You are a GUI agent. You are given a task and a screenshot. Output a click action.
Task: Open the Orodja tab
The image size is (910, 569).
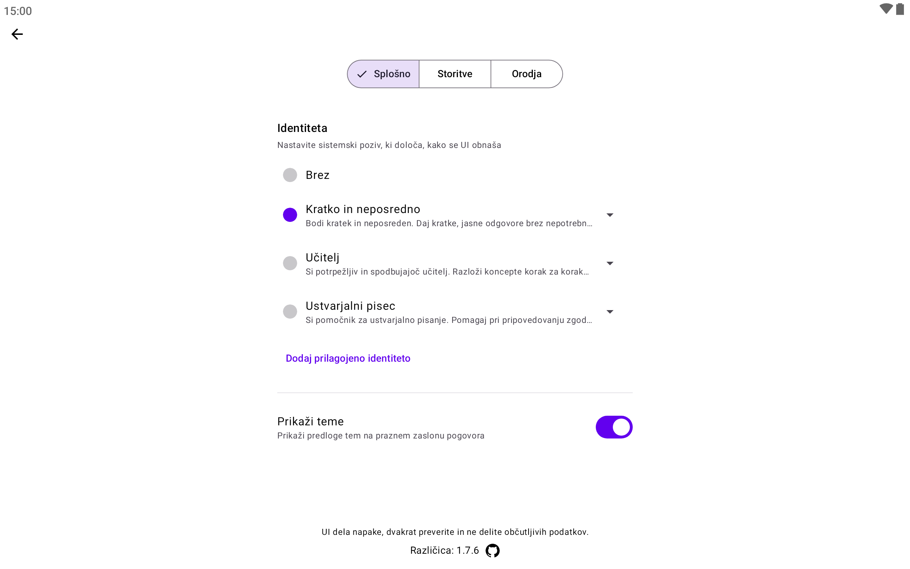pyautogui.click(x=526, y=74)
